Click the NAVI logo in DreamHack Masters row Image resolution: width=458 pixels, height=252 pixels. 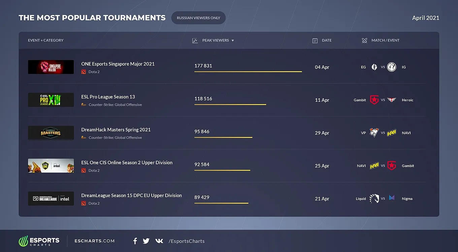click(x=392, y=133)
